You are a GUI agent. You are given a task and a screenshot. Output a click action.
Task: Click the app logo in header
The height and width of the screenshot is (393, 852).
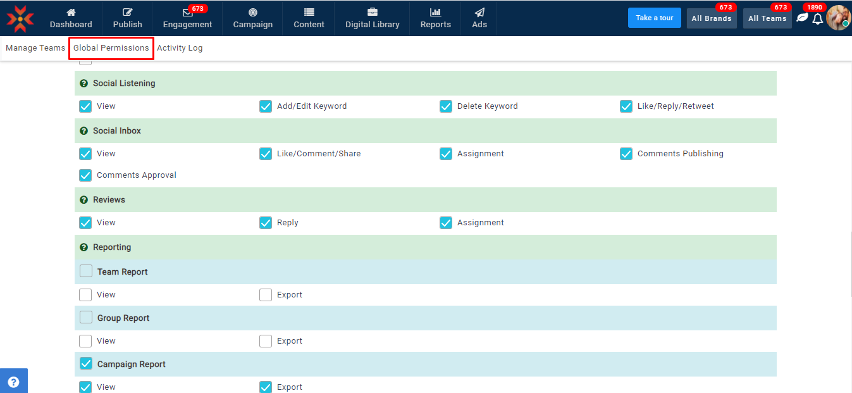[20, 18]
